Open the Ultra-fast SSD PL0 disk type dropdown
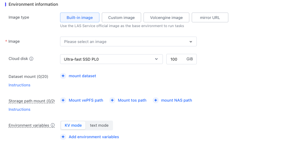The width and height of the screenshot is (303, 147). (111, 59)
